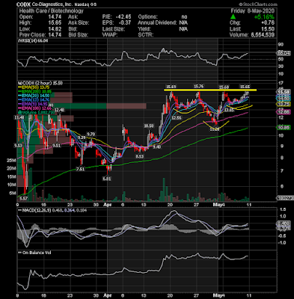Image resolution: width=294 pixels, height=299 pixels.
Task: Click the 5.57 lowest price label
Action: point(23,199)
